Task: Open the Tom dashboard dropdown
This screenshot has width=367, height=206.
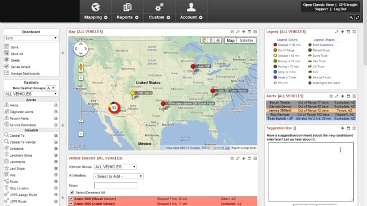Action: pos(31,38)
